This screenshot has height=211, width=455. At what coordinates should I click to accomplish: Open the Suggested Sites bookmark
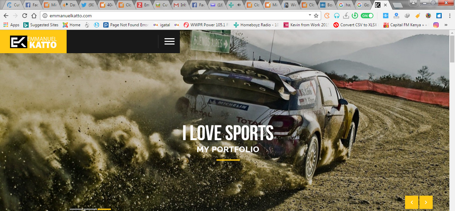41,25
